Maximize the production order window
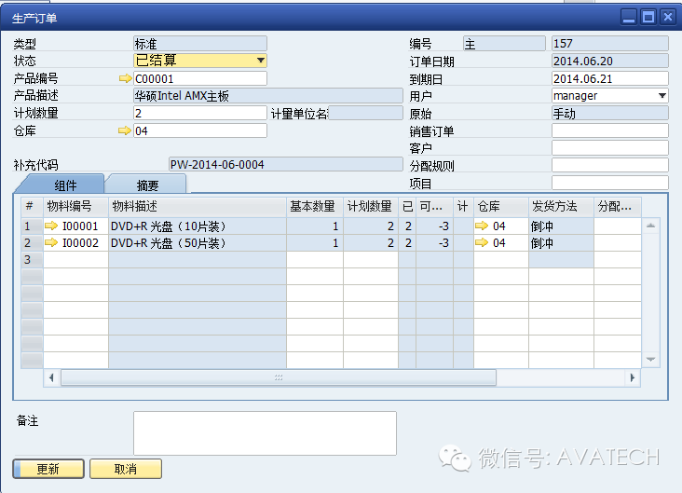Screen dimensions: 682x493 648,18
